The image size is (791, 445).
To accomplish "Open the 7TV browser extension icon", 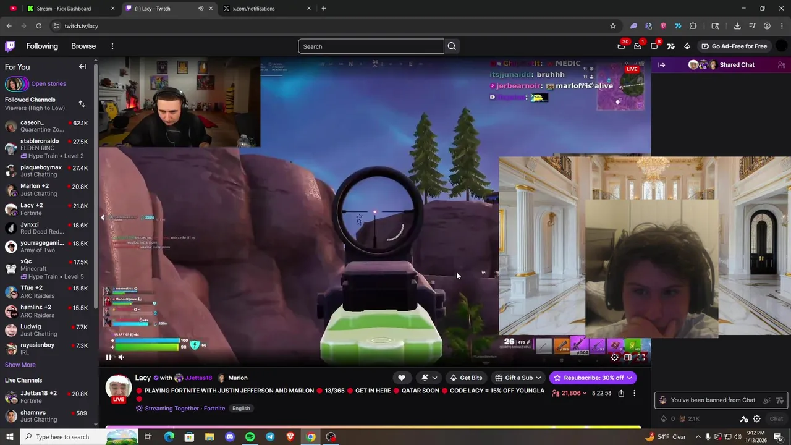I will [678, 26].
